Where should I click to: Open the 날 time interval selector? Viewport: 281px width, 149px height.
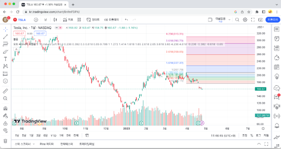[45, 20]
